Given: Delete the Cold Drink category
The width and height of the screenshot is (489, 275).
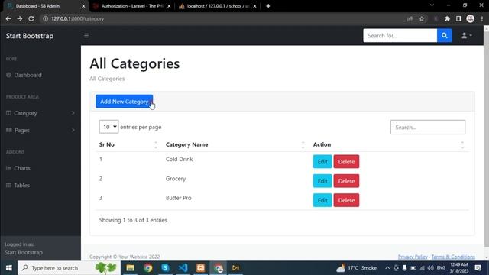Looking at the screenshot, I should click(x=346, y=161).
